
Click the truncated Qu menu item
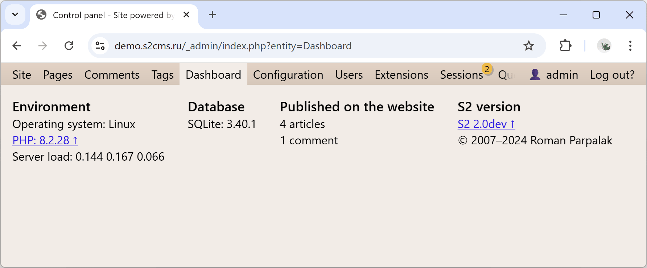coord(506,75)
